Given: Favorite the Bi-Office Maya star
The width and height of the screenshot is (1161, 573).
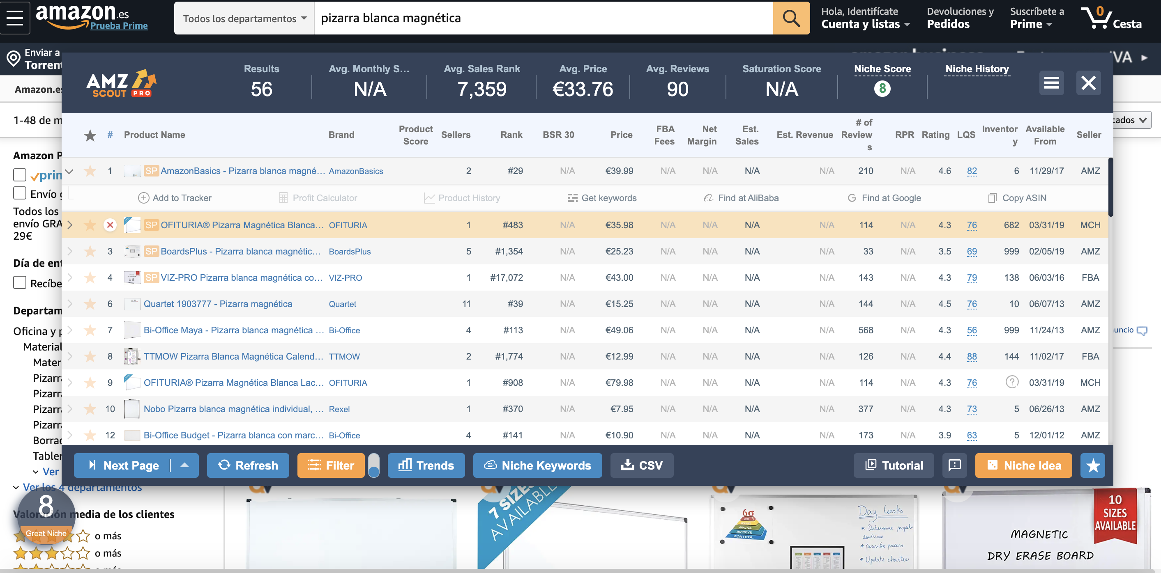Looking at the screenshot, I should (90, 330).
